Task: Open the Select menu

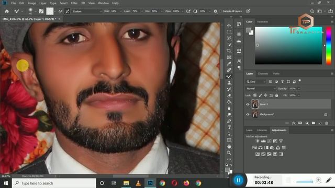Action: coord(63,3)
